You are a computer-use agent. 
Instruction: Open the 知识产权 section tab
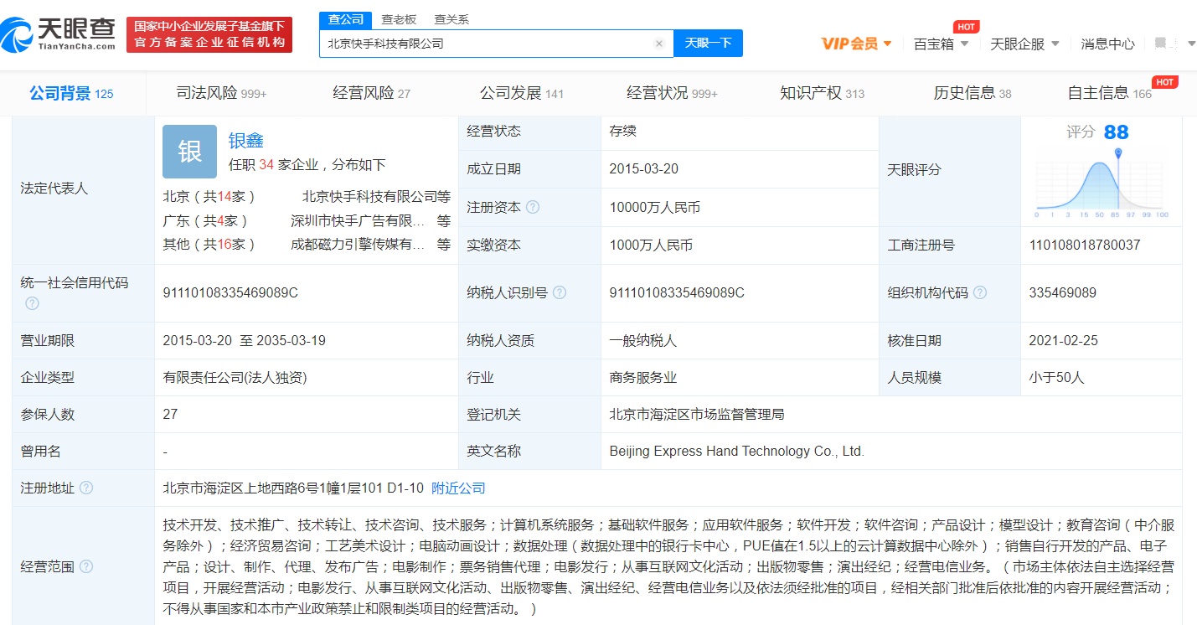822,93
